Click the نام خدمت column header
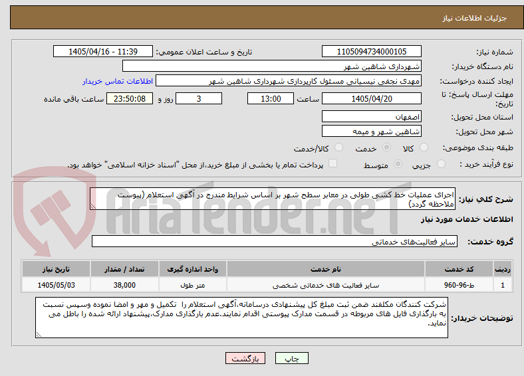Image resolution: width=524 pixels, height=376 pixels. [x=326, y=269]
